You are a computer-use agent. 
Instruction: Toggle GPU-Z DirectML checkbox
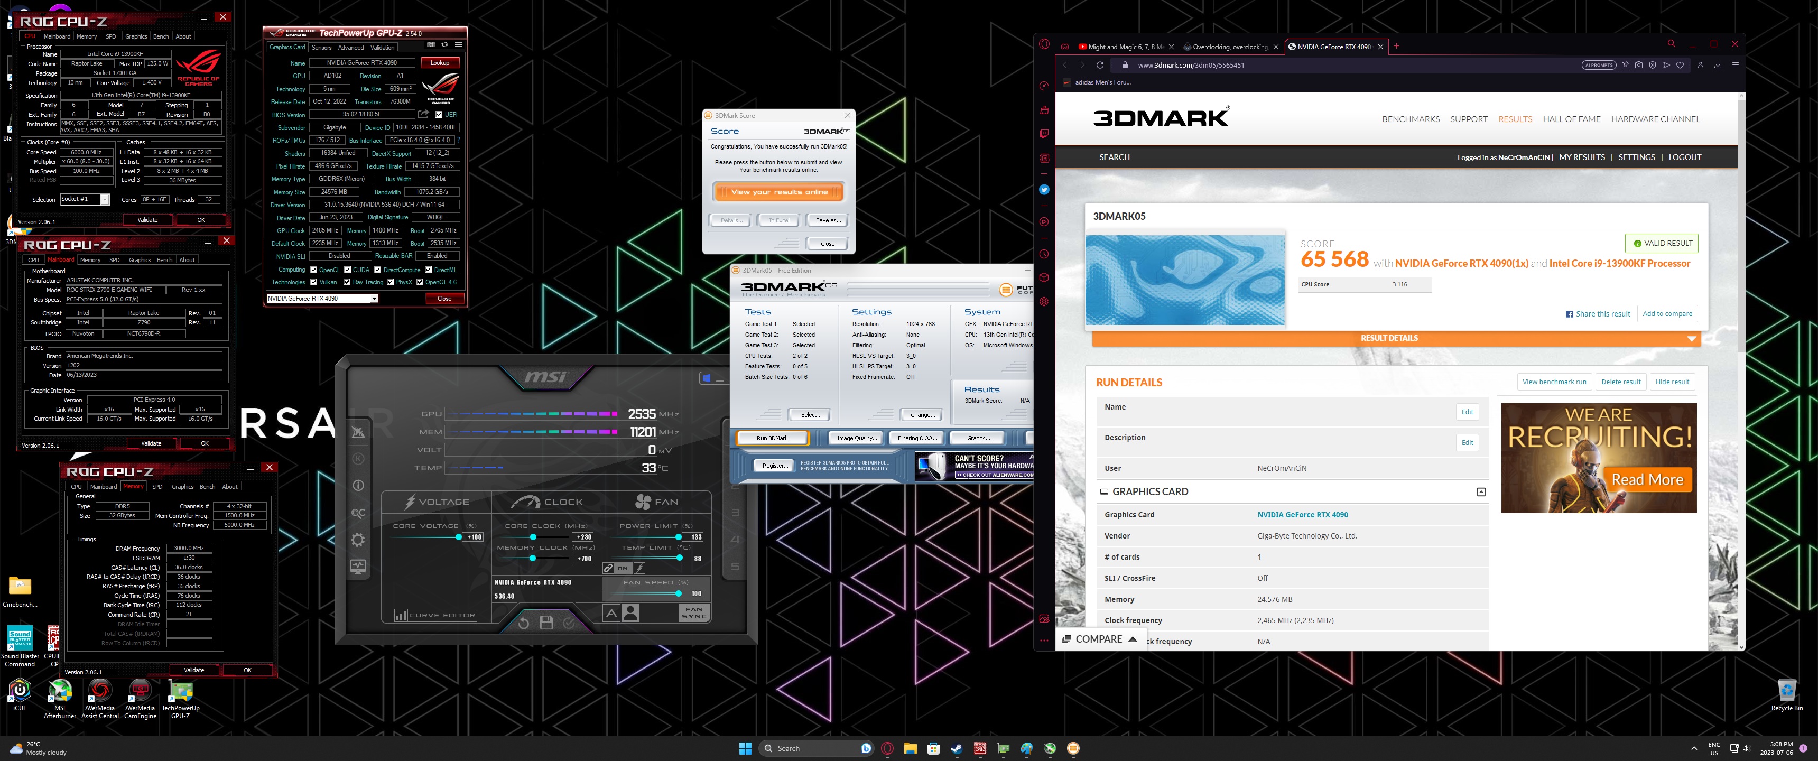[x=429, y=270]
